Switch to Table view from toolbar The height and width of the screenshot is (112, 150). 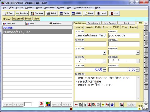coord(64,13)
